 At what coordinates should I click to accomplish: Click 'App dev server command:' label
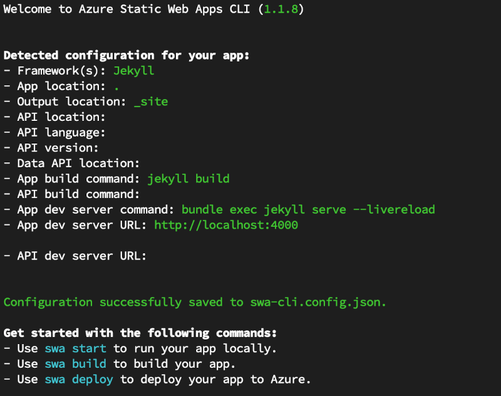point(96,210)
